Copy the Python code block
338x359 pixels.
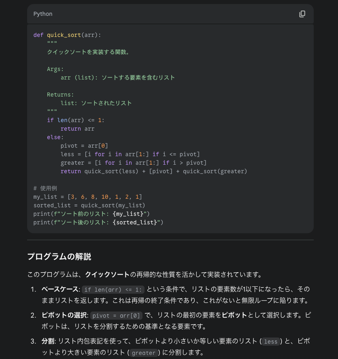click(x=302, y=14)
